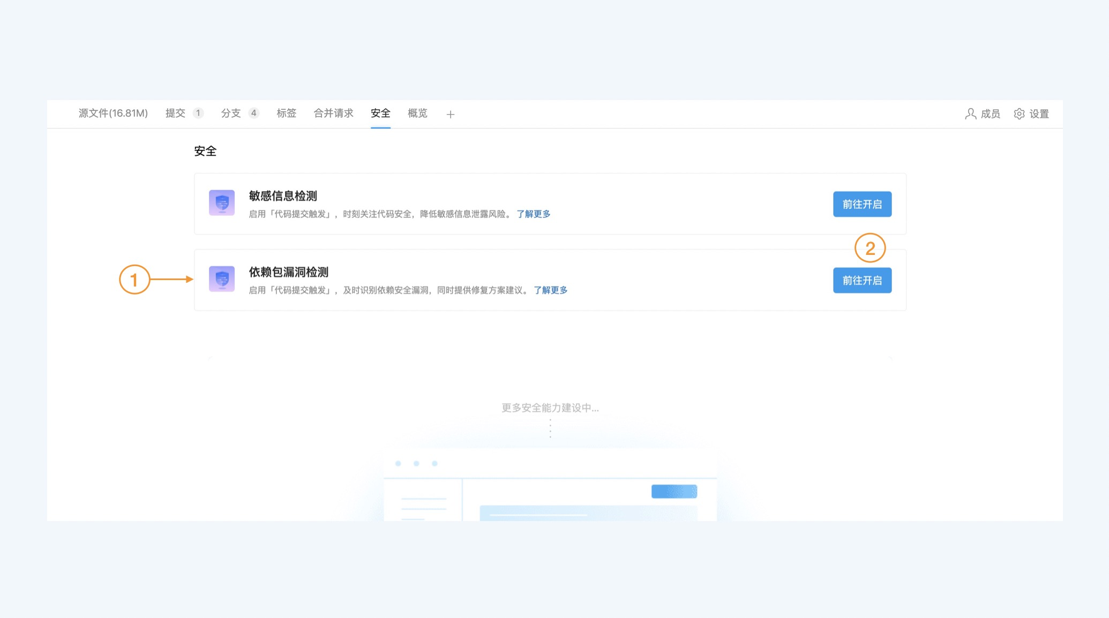This screenshot has height=618, width=1109.
Task: Click the 敏感信息检测 title
Action: click(x=283, y=196)
